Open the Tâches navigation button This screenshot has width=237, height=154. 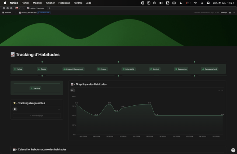pyautogui.click(x=18, y=69)
